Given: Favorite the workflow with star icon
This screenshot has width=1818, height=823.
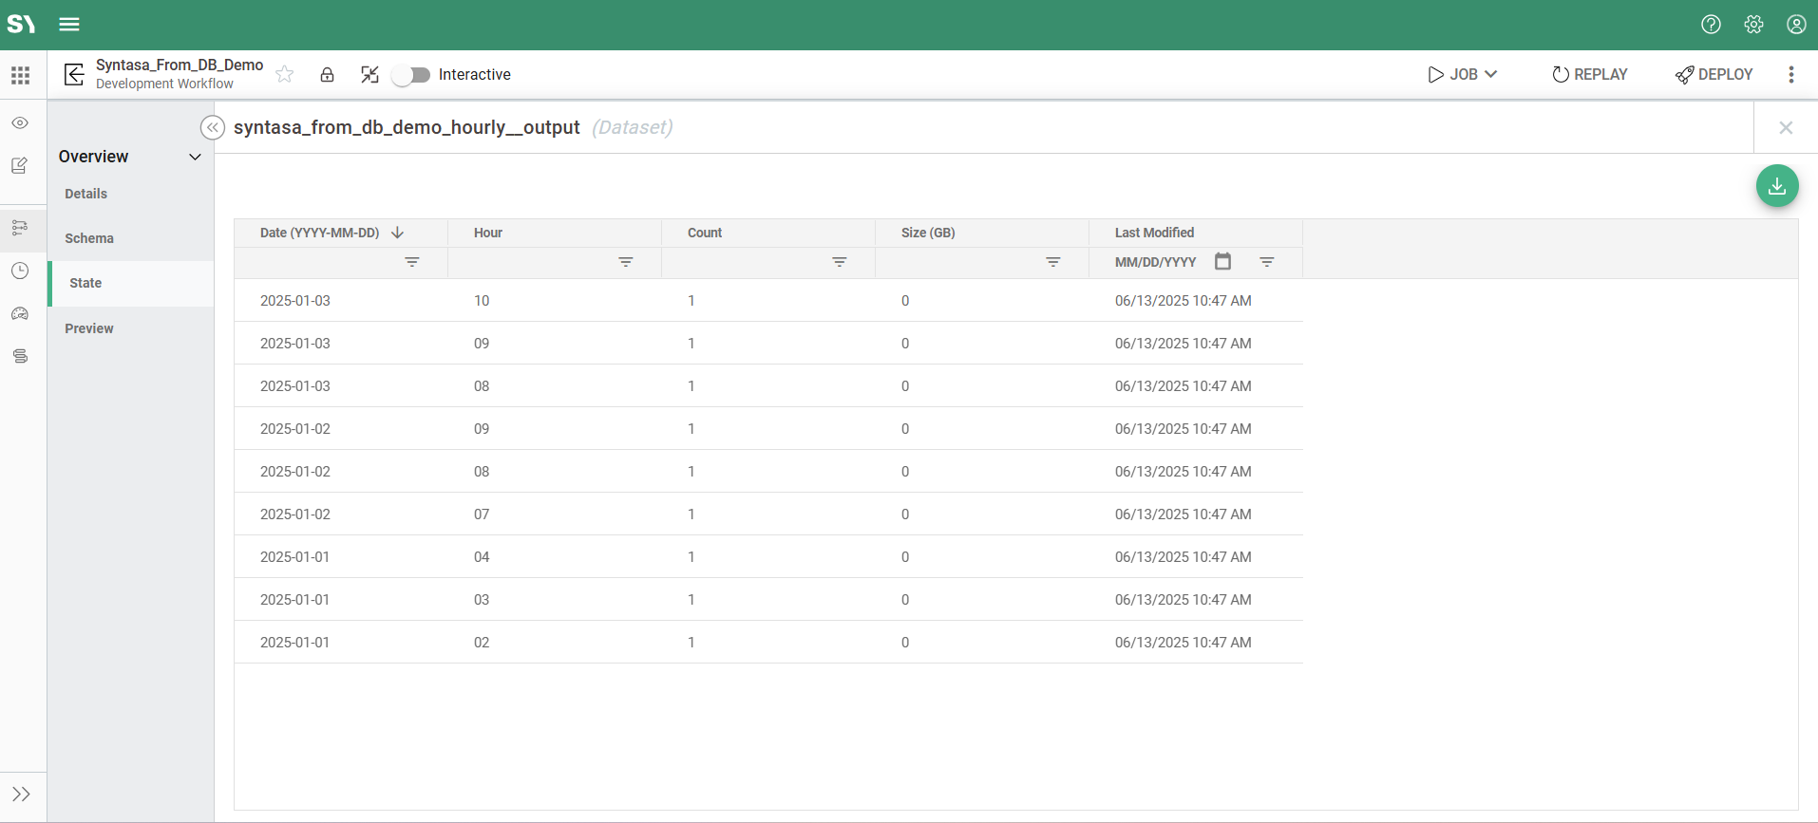Looking at the screenshot, I should click(285, 75).
